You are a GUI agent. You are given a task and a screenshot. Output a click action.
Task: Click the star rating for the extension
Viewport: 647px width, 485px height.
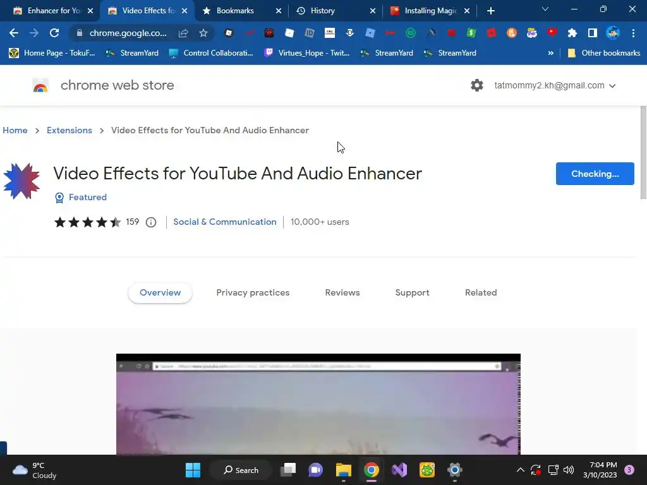point(87,222)
